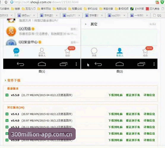165x148 pixels.
Task: Click 推送到手机 for v5.5.0
Action: click(133, 95)
